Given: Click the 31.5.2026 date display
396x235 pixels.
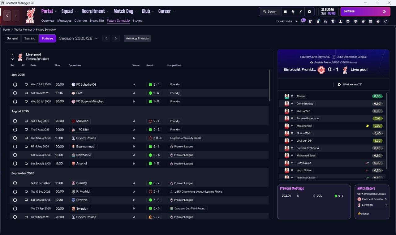Looking at the screenshot, I should [329, 11].
